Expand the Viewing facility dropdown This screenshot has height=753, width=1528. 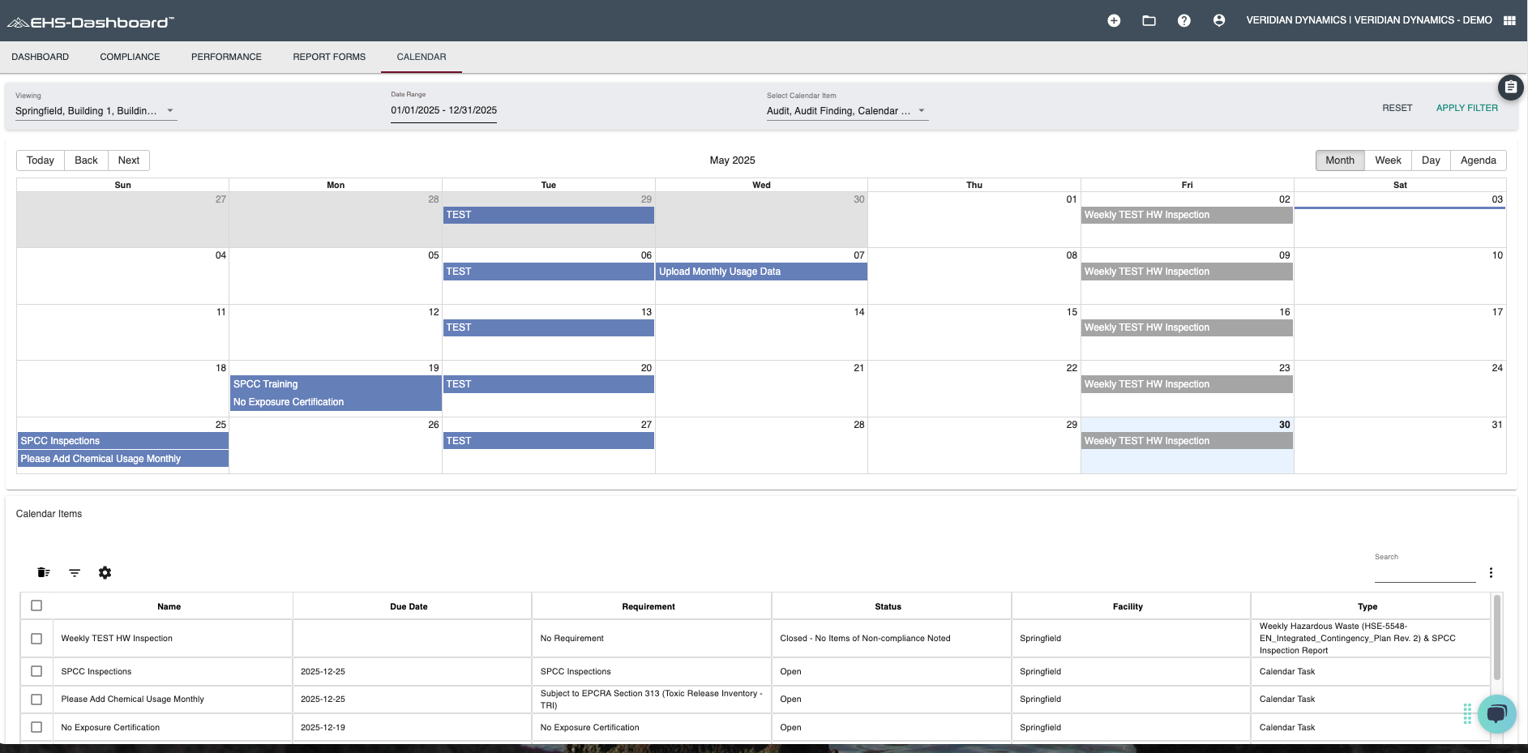(x=169, y=110)
